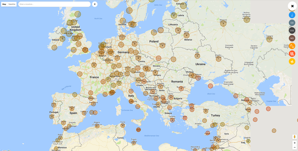This screenshot has width=298, height=151.
Task: Click the red-orange dense wave icon
Action: 292,54
